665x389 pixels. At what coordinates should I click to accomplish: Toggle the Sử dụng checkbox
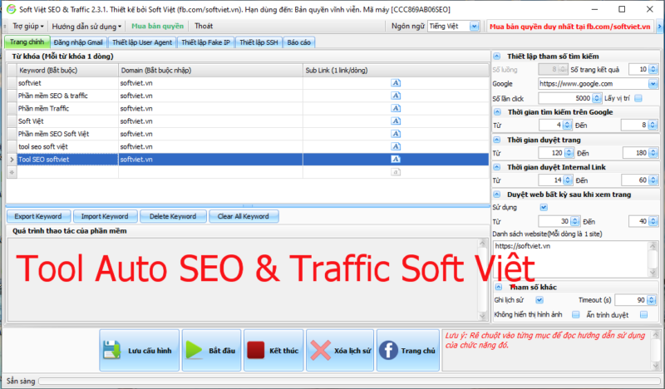tap(544, 208)
